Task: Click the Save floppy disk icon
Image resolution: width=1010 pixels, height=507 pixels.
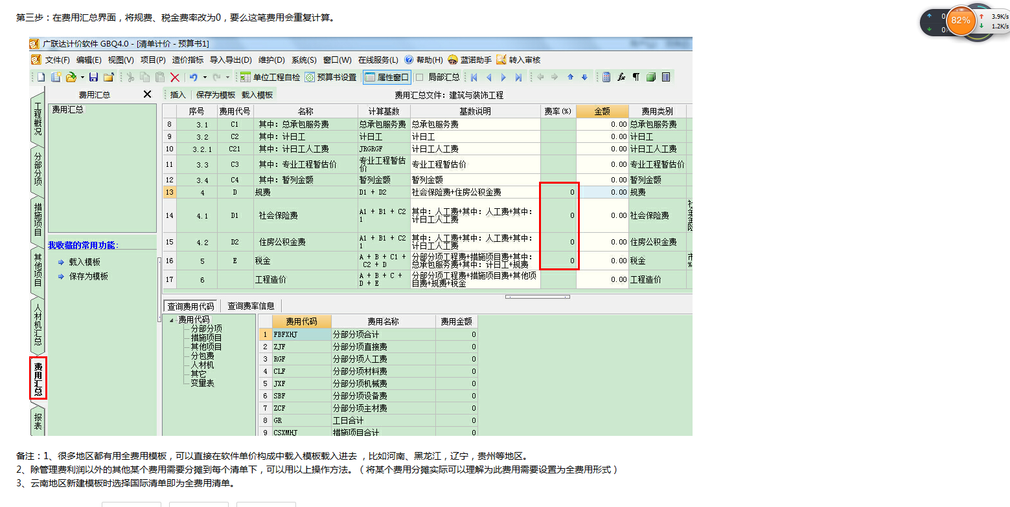Action: coord(93,77)
